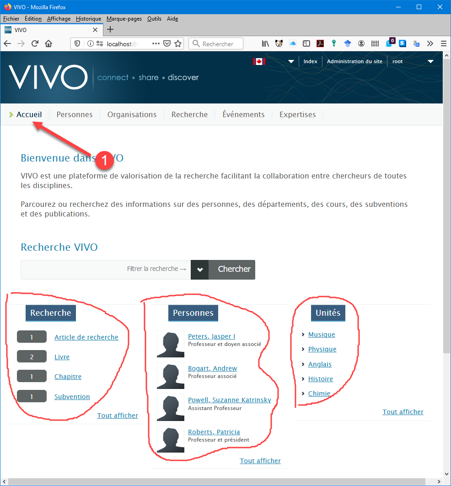Bookmark this page with the star icon
Image resolution: width=451 pixels, height=486 pixels.
click(x=178, y=43)
